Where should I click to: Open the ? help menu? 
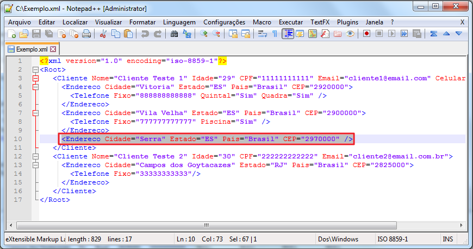(x=392, y=22)
